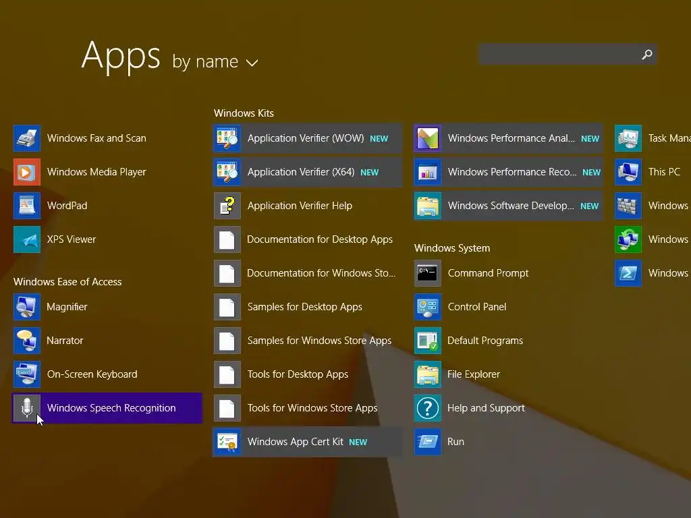Open the Windows Firewall brick wall icon
Screen dimensions: 691x518
pos(628,206)
